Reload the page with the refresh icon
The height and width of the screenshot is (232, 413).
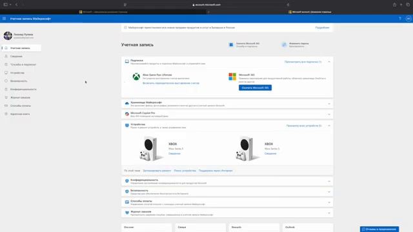pyautogui.click(x=288, y=5)
